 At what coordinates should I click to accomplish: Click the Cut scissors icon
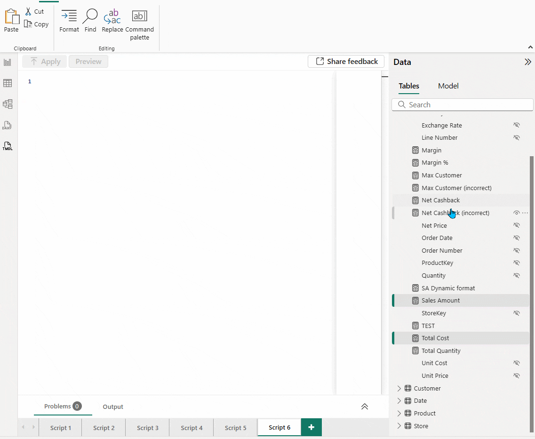(28, 11)
